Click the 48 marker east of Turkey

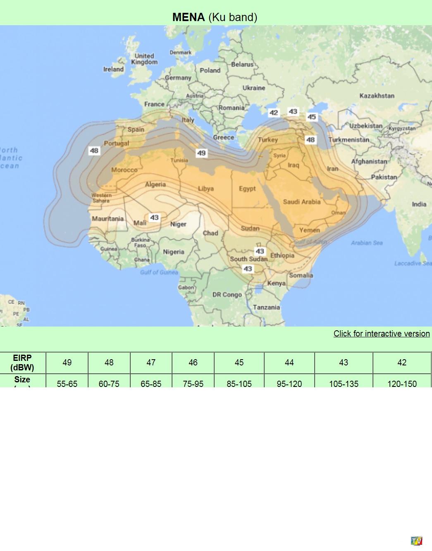pyautogui.click(x=310, y=140)
